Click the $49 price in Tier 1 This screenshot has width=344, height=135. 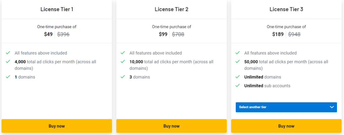pyautogui.click(x=48, y=34)
